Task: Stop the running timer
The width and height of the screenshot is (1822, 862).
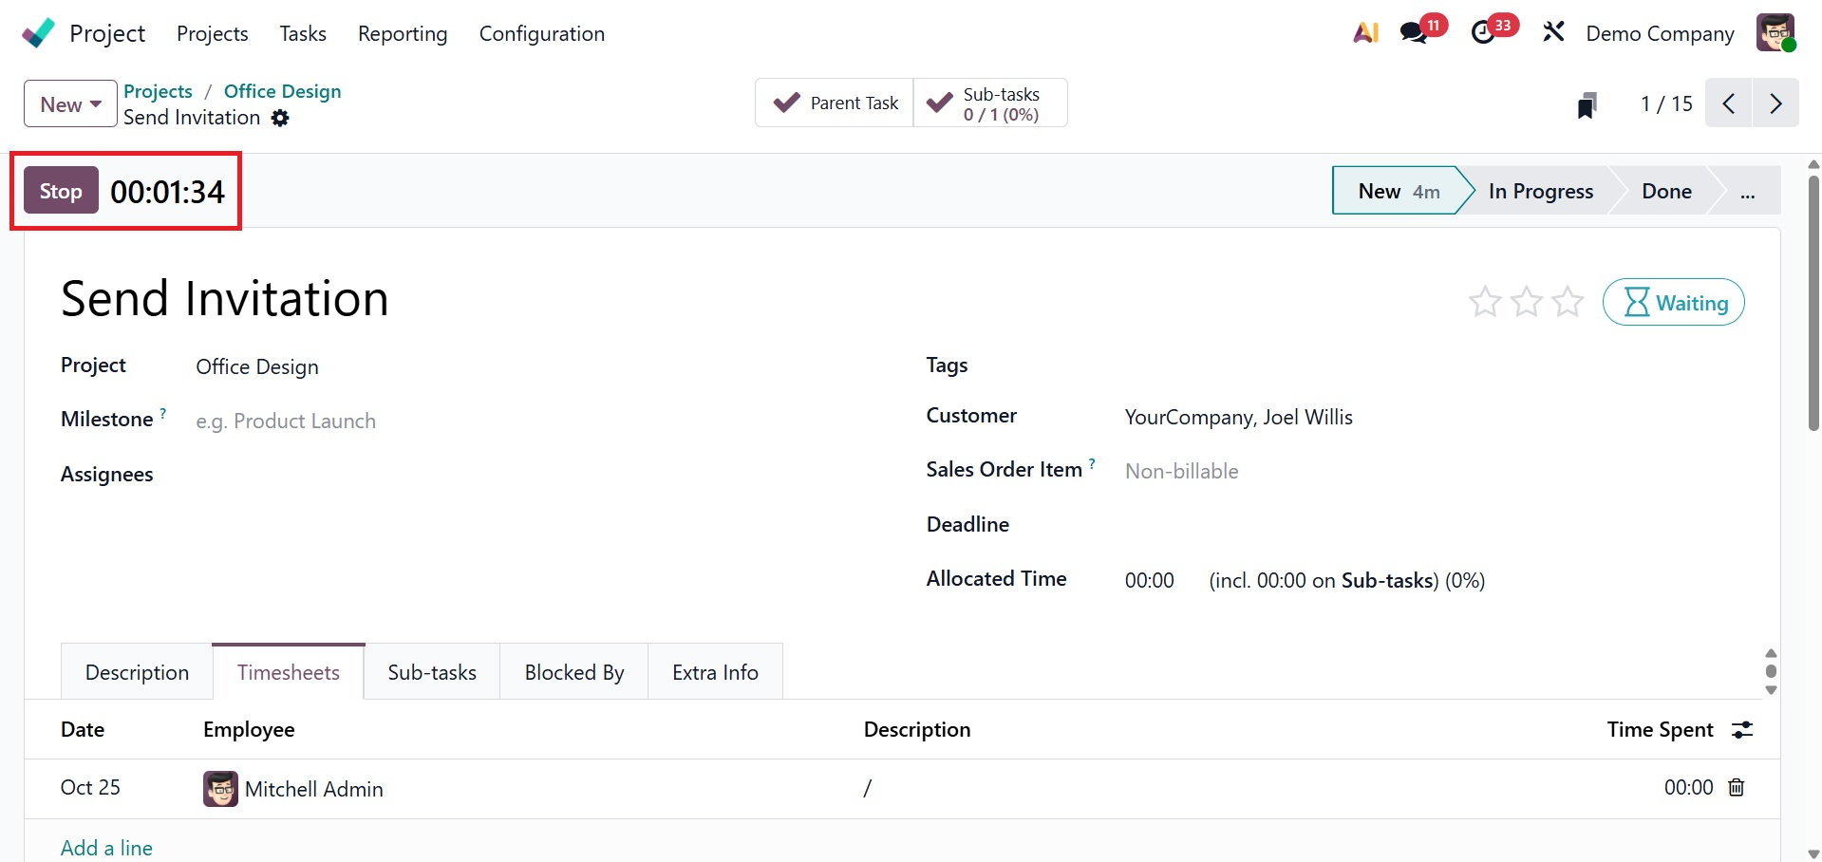Action: (61, 192)
